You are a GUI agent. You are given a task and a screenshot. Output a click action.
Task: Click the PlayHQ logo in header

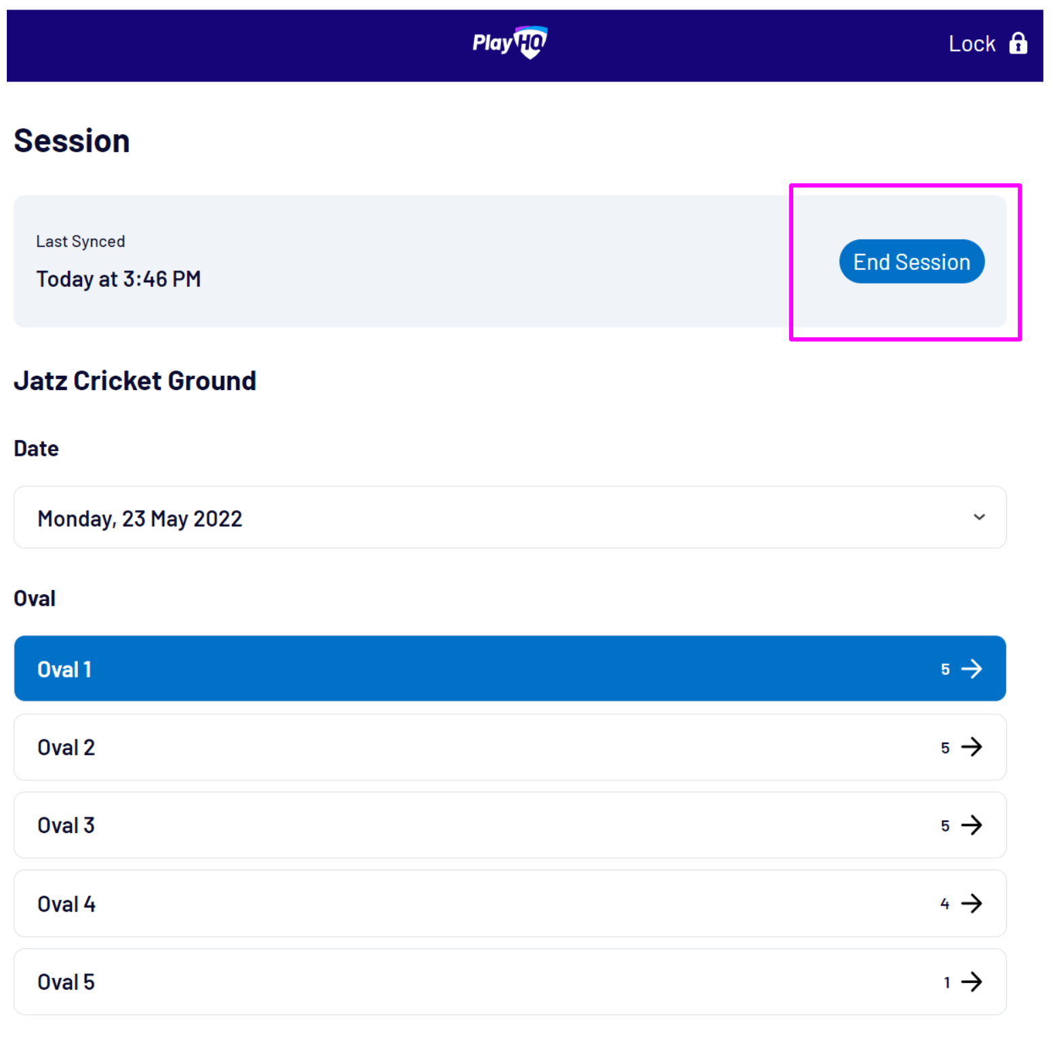coord(510,43)
